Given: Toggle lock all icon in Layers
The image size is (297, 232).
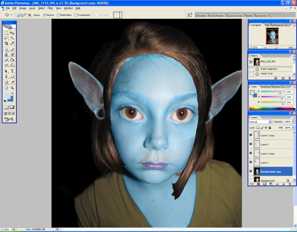Looking at the screenshot, I should (x=270, y=128).
